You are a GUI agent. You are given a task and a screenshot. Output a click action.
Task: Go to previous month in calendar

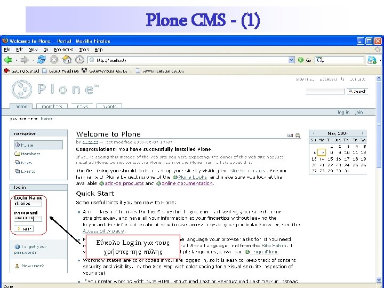(x=314, y=133)
